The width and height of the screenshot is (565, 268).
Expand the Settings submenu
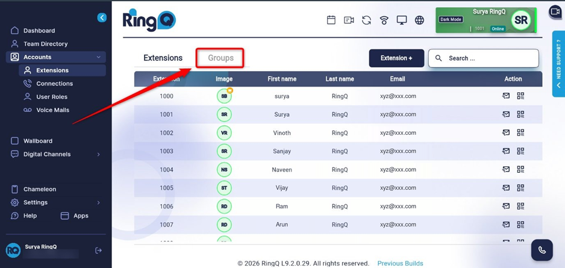(98, 203)
